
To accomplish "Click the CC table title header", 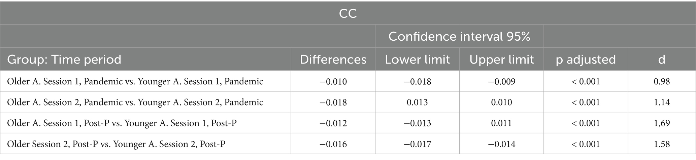I will click(x=348, y=13).
